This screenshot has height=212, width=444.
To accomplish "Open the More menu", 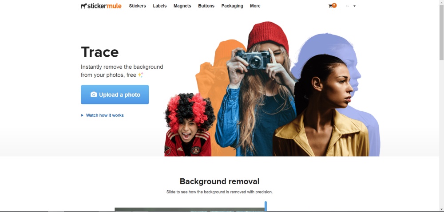I will [x=255, y=6].
